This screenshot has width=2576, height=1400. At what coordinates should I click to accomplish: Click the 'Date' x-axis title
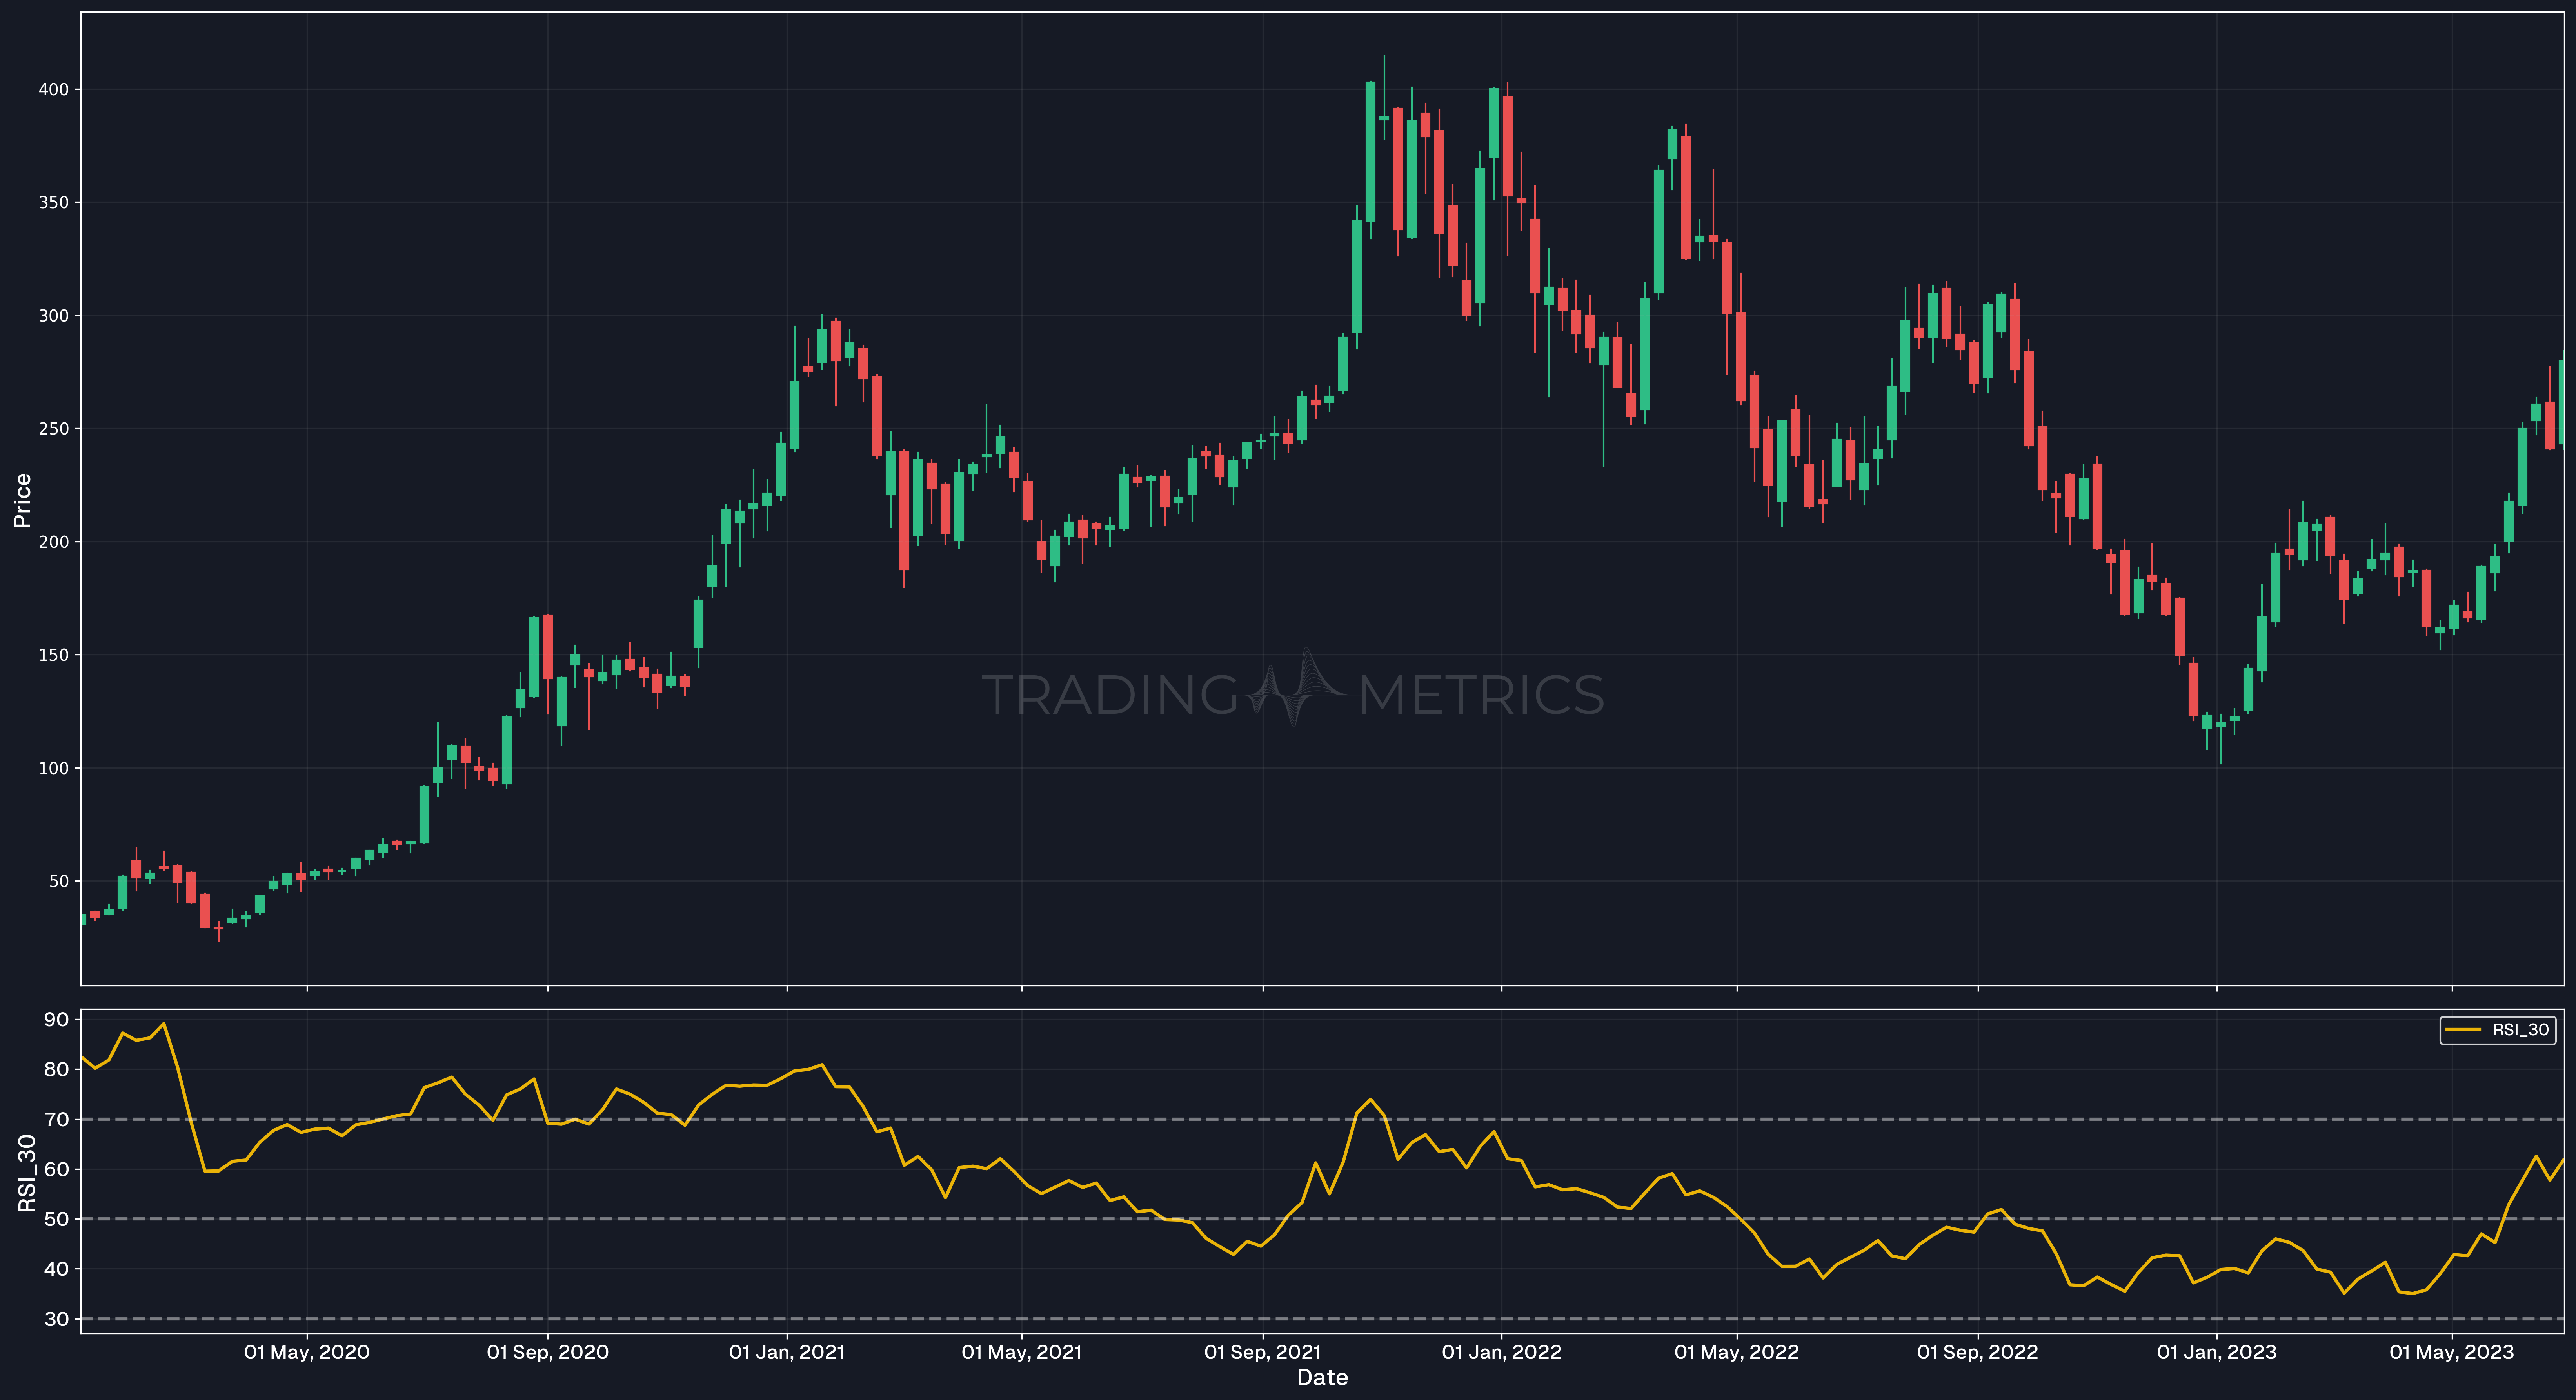[1322, 1378]
